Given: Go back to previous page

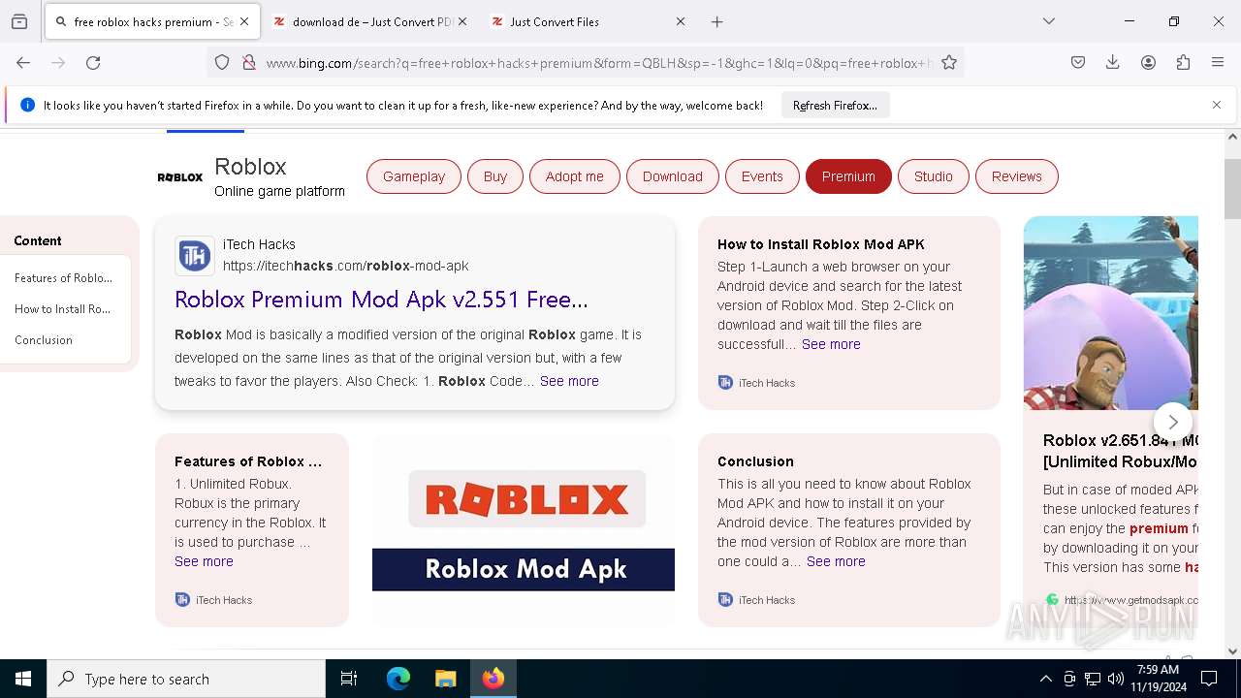Looking at the screenshot, I should [23, 63].
